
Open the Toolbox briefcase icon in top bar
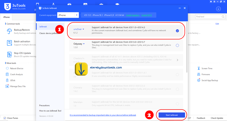click(101, 4)
